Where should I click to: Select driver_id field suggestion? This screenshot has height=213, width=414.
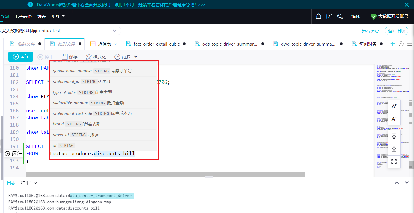tap(103, 135)
